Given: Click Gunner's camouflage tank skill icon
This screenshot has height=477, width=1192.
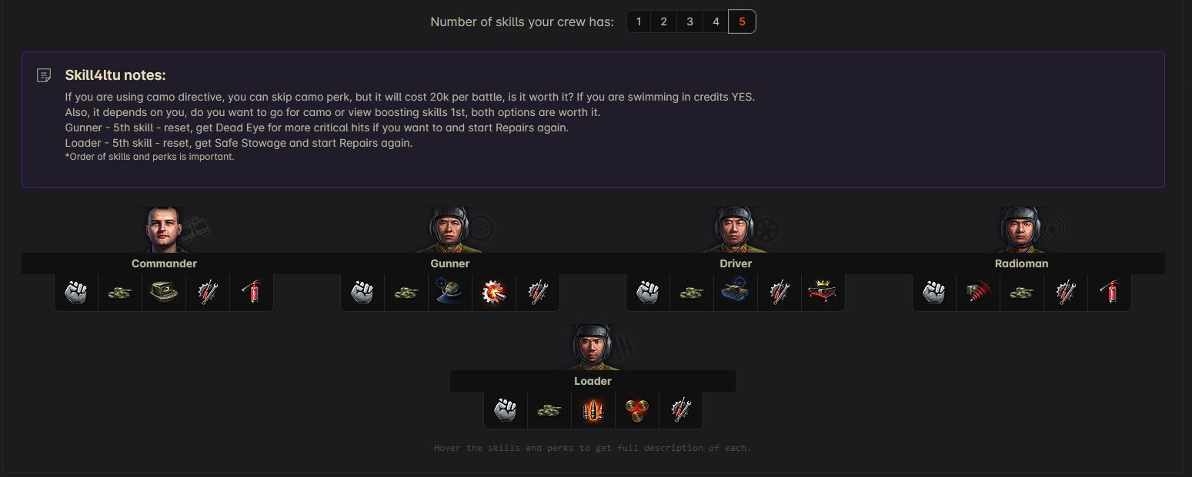Looking at the screenshot, I should [x=406, y=292].
